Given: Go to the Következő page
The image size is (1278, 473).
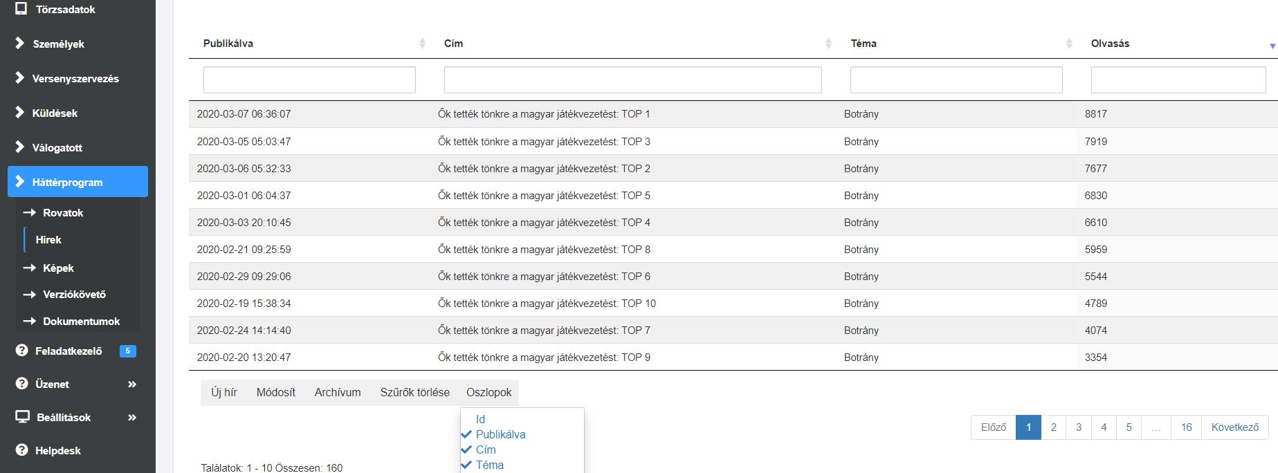Looking at the screenshot, I should tap(1234, 427).
